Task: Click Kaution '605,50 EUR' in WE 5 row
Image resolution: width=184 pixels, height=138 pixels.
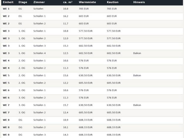Action: (113, 83)
